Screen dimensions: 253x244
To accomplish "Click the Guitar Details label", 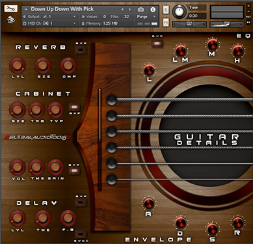I will click(x=207, y=139).
